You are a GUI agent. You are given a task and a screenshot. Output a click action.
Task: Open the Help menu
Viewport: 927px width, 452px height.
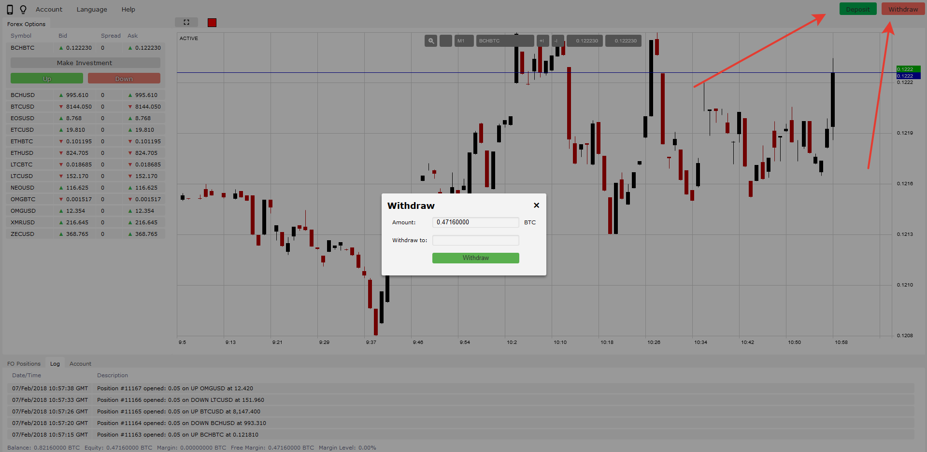[128, 10]
